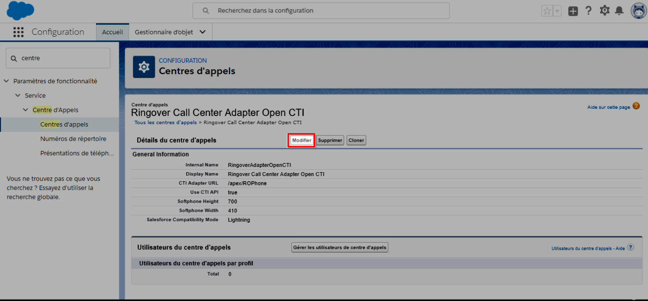The height and width of the screenshot is (301, 648).
Task: Click Gérer les utilisateurs de centre d'appels
Action: 340,247
